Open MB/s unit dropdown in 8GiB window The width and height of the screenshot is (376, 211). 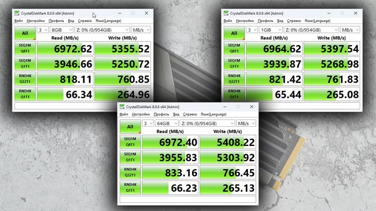[141, 30]
